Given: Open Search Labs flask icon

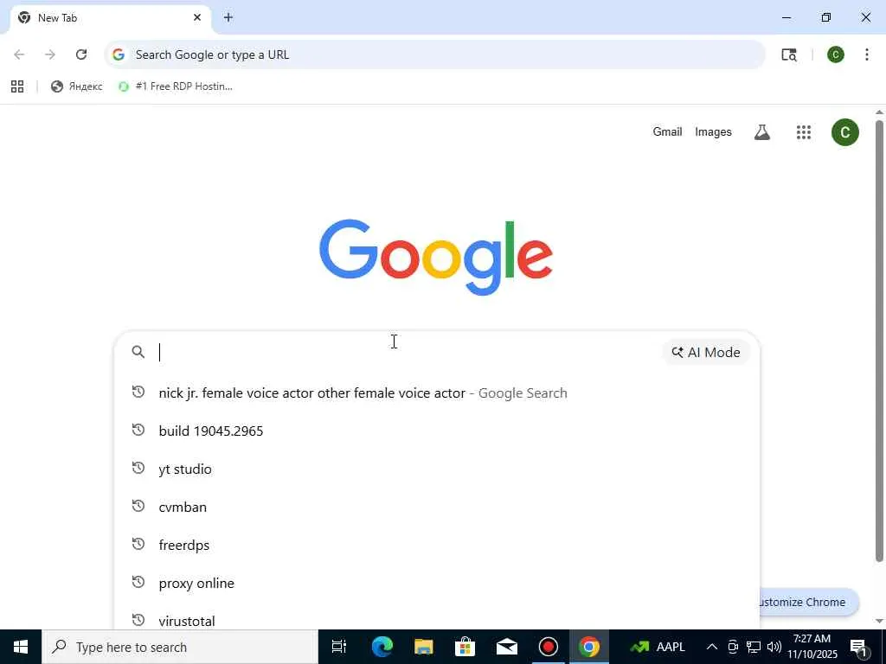Looking at the screenshot, I should 761,132.
